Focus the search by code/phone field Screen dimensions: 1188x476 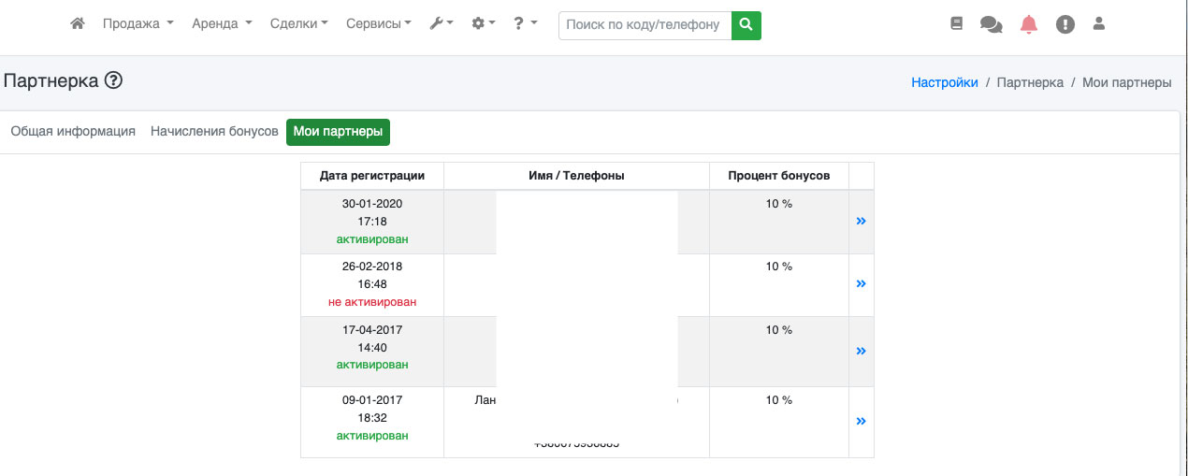[x=645, y=25]
